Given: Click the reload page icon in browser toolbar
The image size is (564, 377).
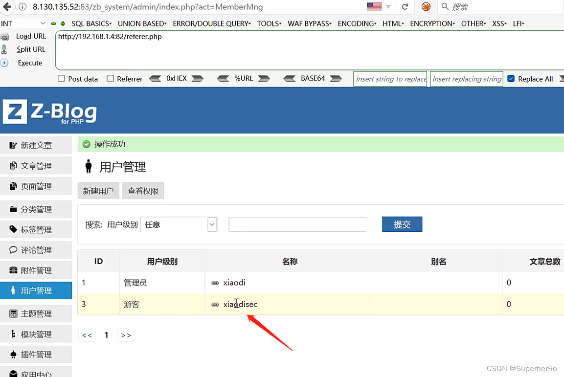Looking at the screenshot, I should (x=406, y=7).
